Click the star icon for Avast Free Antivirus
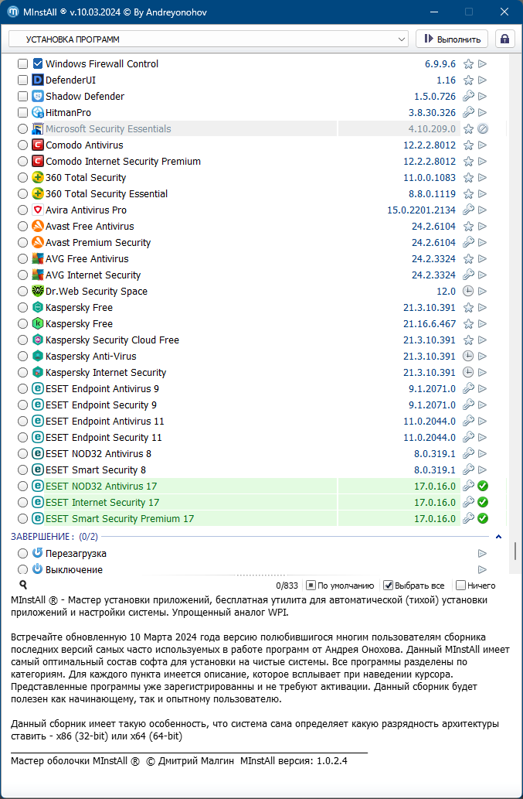Viewport: 523px width, 799px height. (468, 227)
